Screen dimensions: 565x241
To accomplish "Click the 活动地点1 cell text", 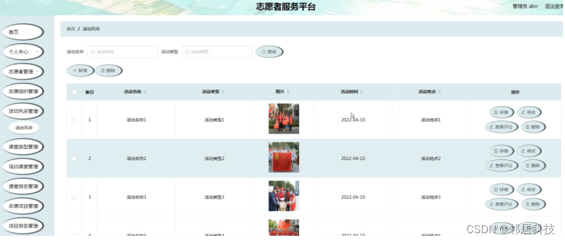I will coord(431,120).
